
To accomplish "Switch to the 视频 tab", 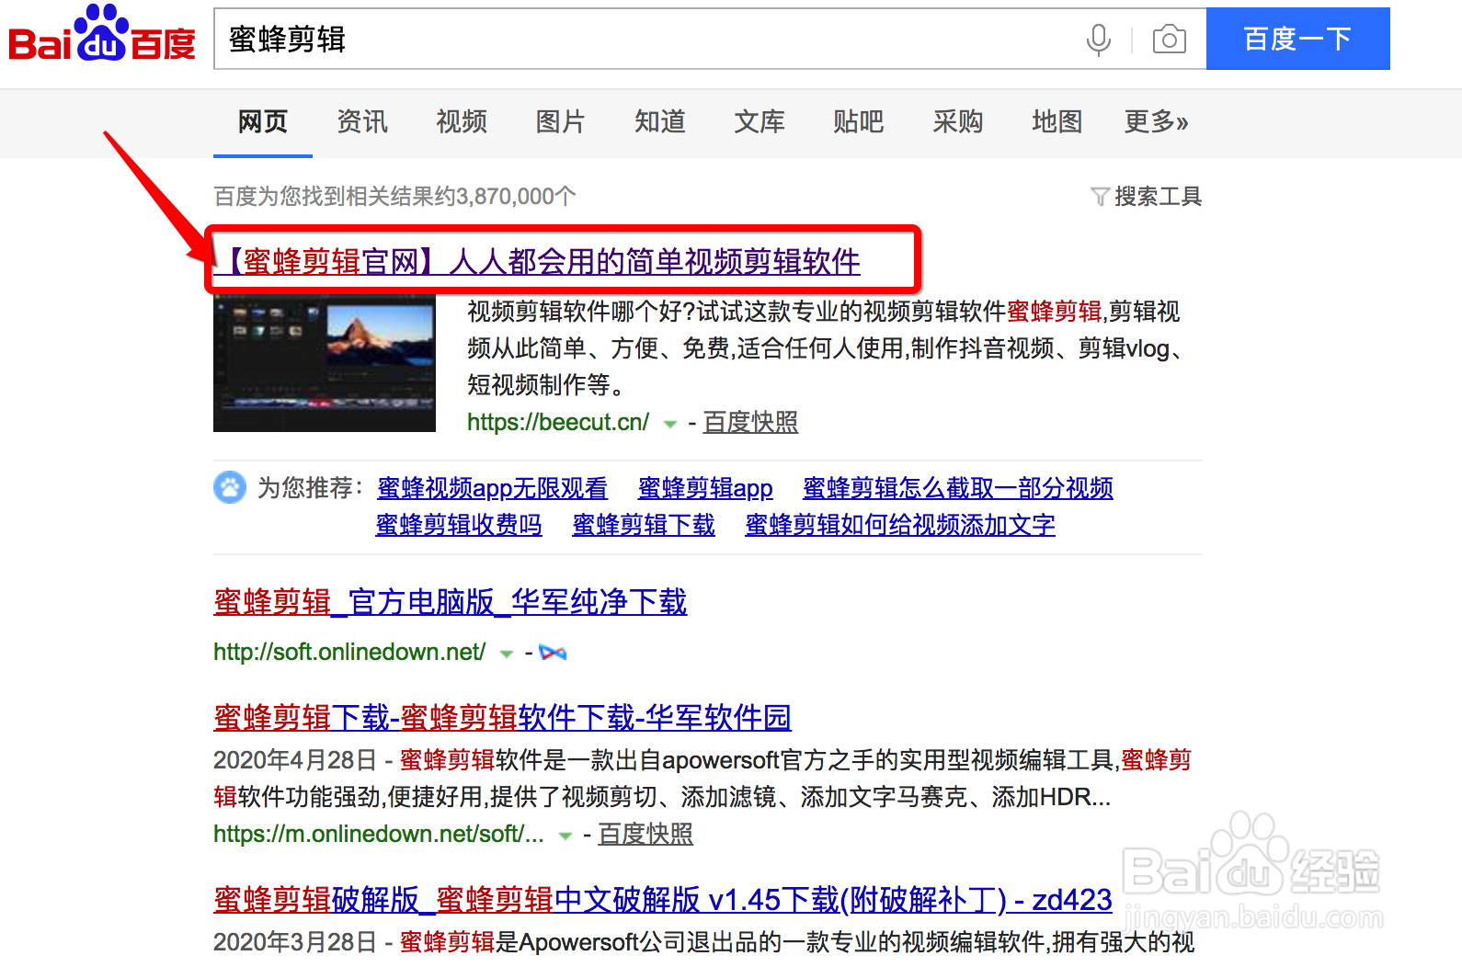I will pos(462,121).
